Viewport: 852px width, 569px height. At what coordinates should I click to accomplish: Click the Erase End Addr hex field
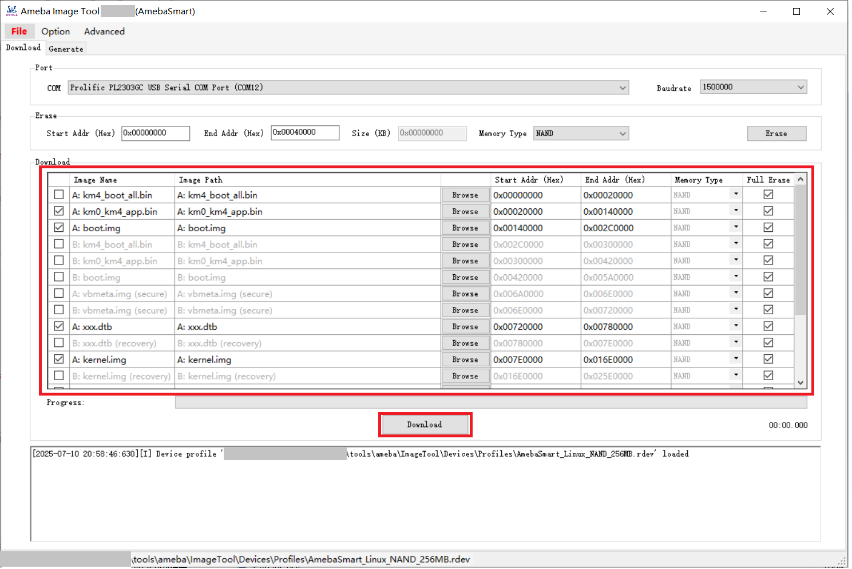[304, 133]
